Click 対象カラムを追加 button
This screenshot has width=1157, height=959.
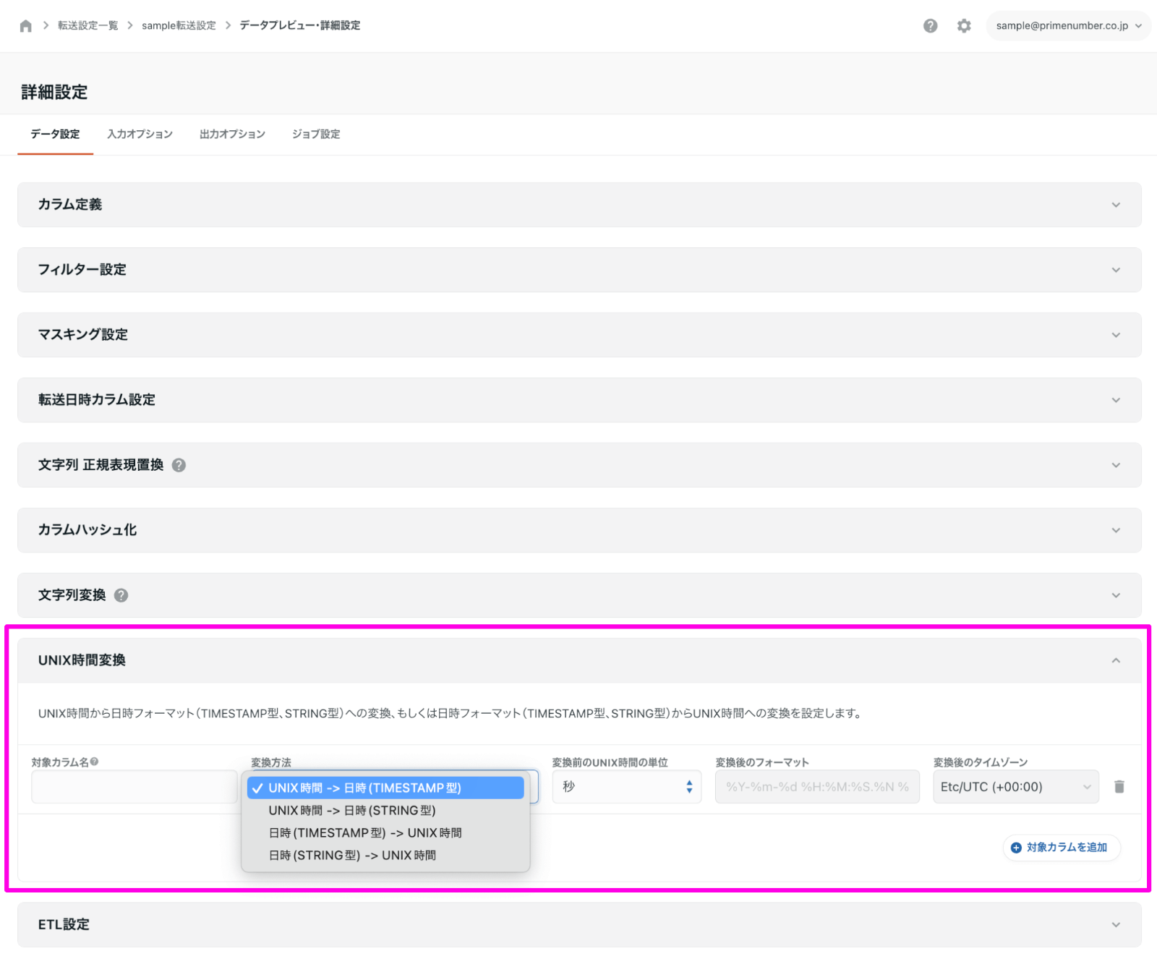point(1062,848)
